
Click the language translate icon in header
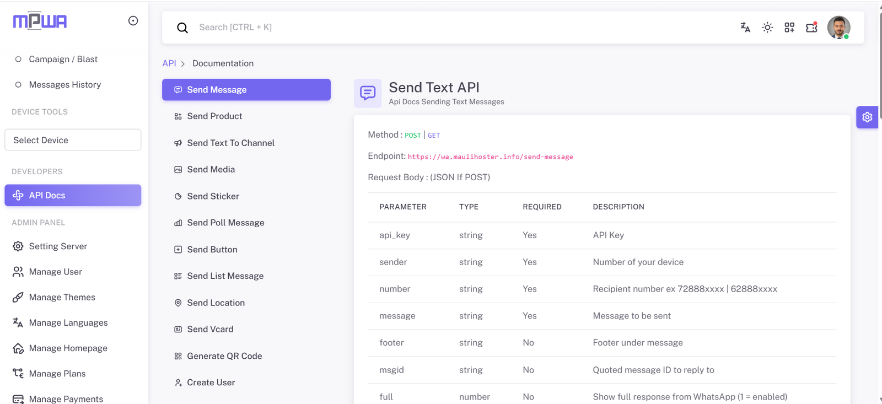point(745,27)
